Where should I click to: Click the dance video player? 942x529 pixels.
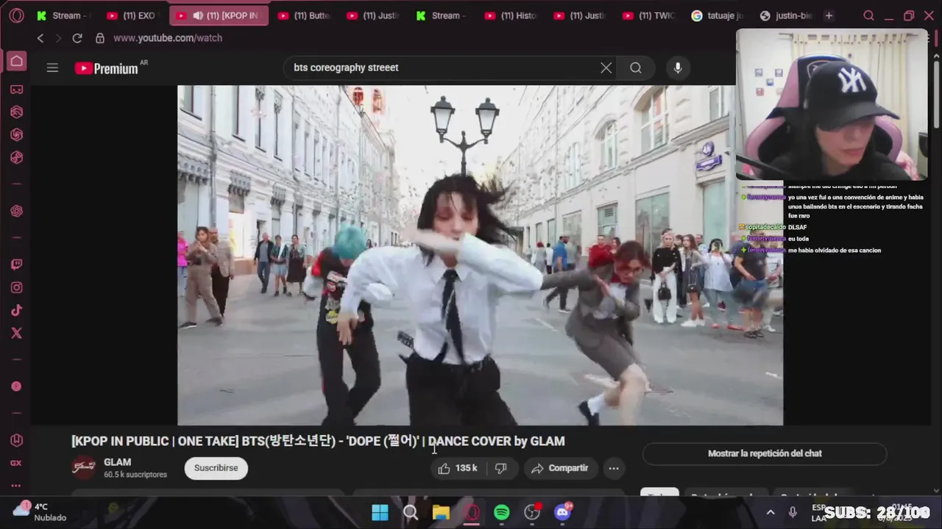pos(480,255)
